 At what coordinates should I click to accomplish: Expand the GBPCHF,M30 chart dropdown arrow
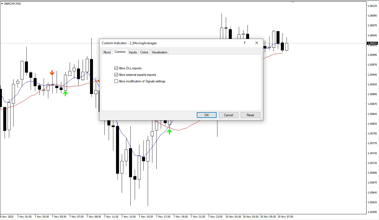tap(2, 4)
